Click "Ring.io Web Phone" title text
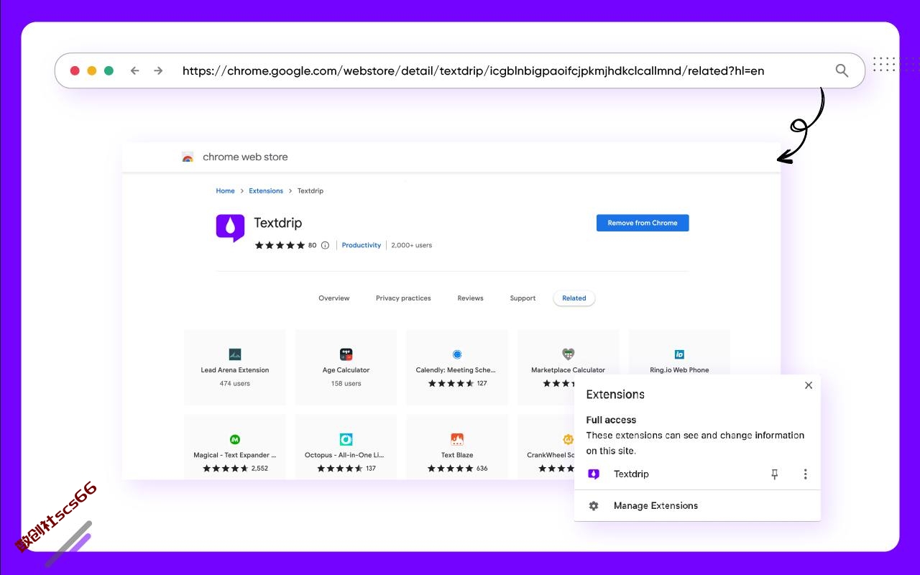This screenshot has width=920, height=575. point(679,370)
